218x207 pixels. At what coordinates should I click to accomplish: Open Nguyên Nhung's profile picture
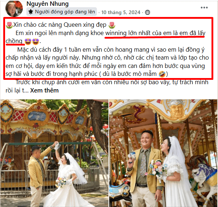coord(14,9)
